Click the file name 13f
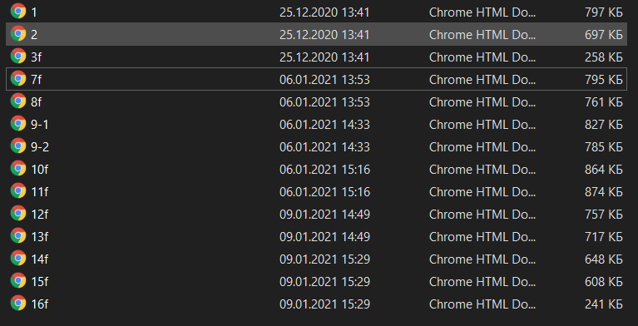Image resolution: width=638 pixels, height=326 pixels. [39, 236]
